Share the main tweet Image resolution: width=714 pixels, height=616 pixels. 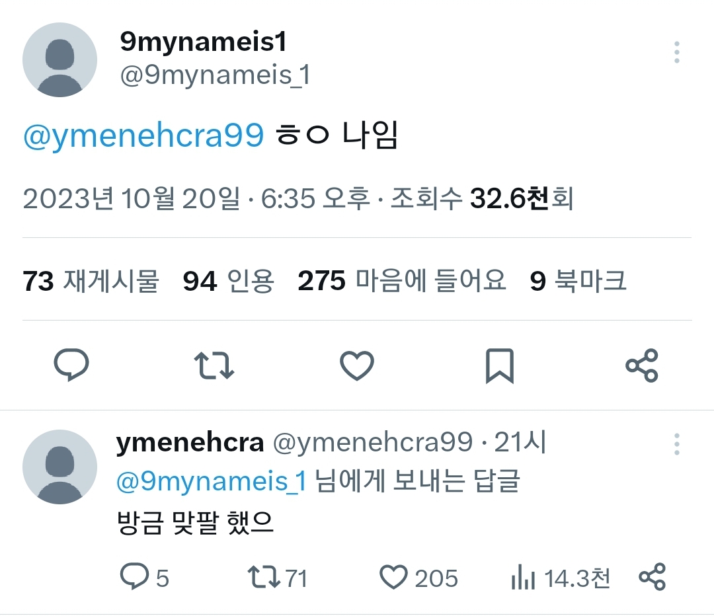click(x=642, y=365)
